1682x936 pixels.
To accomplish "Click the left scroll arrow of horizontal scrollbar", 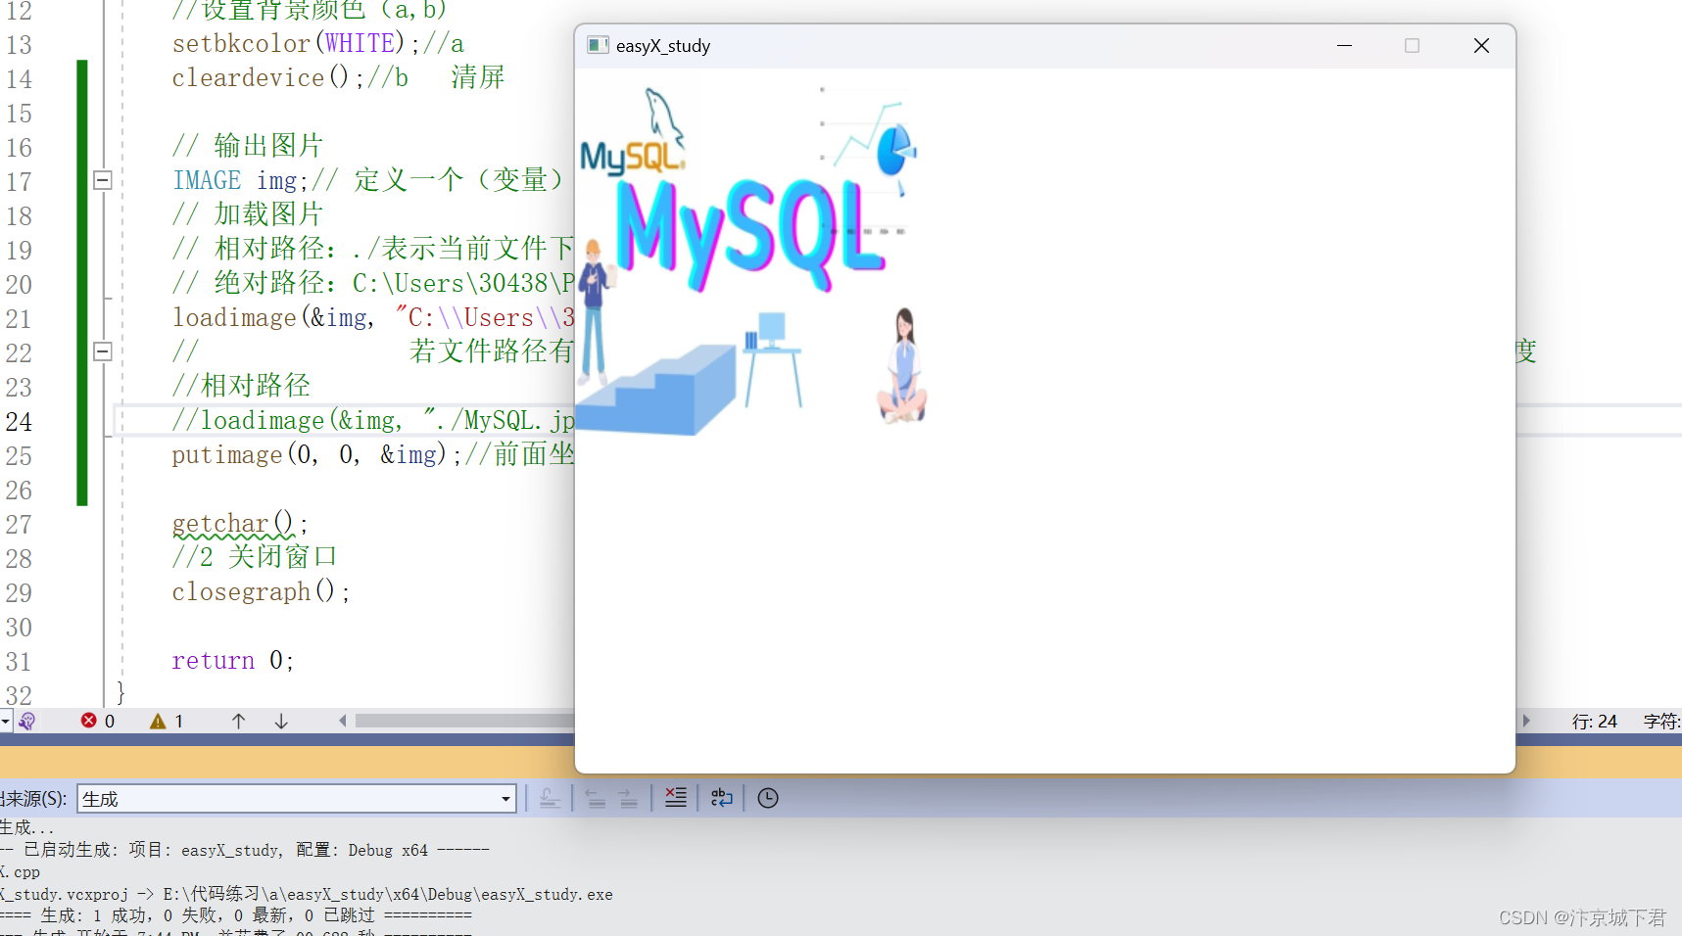I will click(x=342, y=721).
